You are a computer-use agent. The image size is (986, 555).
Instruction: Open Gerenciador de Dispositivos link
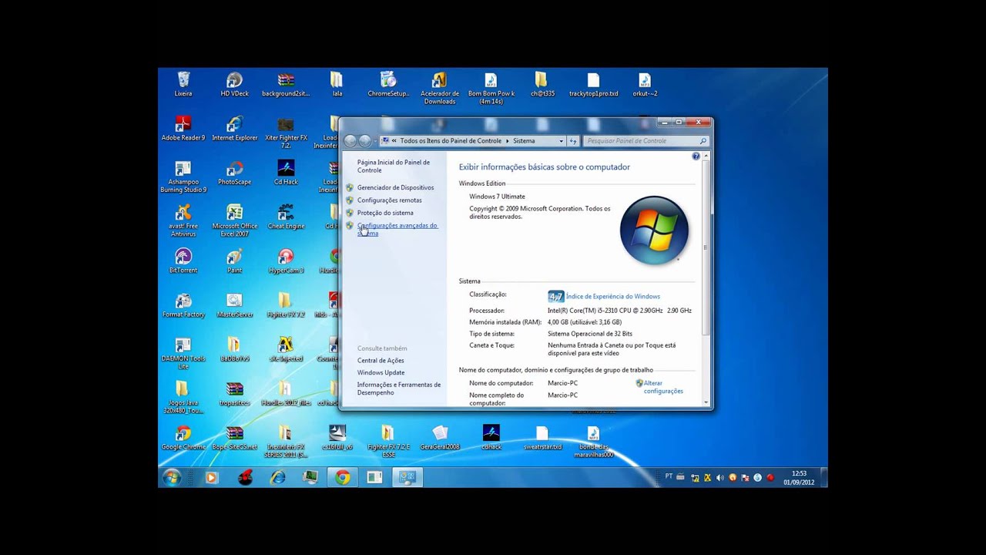(x=395, y=187)
